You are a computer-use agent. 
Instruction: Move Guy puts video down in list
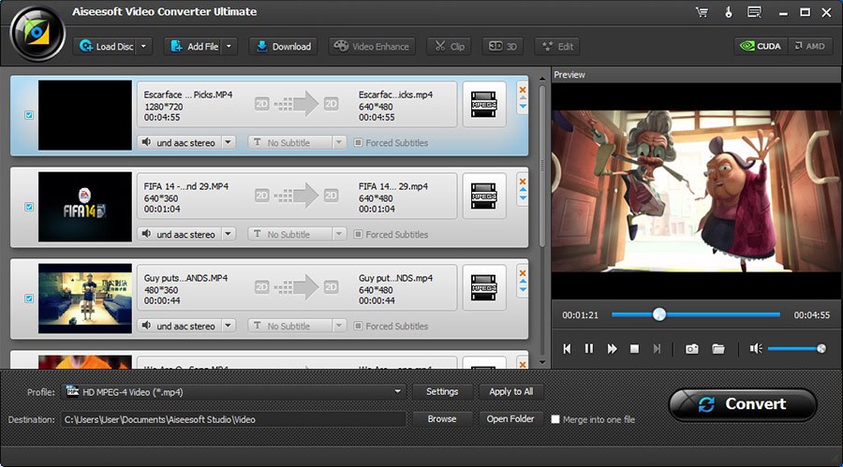[523, 290]
